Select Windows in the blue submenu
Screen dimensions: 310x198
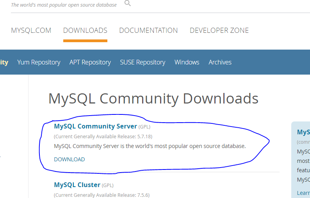(x=187, y=62)
